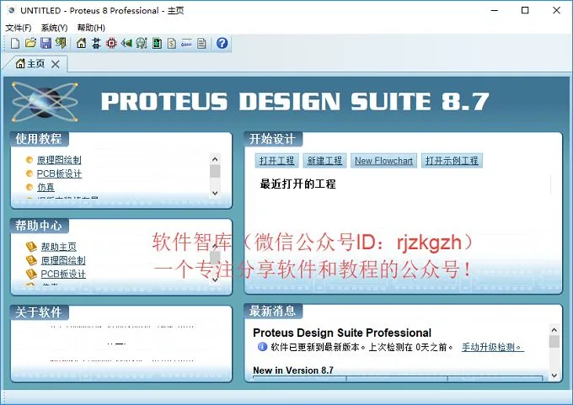Open the 帮助主页 link
Screen dimensions: 573x405
pyautogui.click(x=58, y=247)
